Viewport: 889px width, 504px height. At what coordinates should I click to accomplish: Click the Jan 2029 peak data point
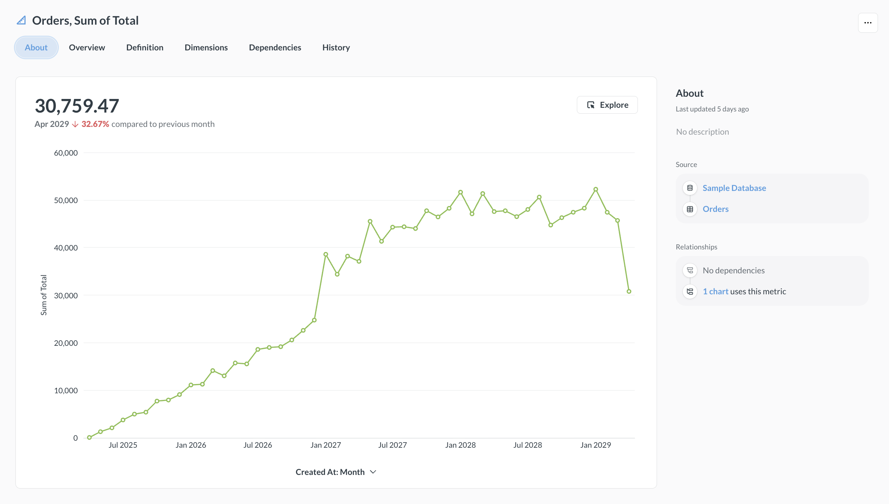(x=596, y=189)
